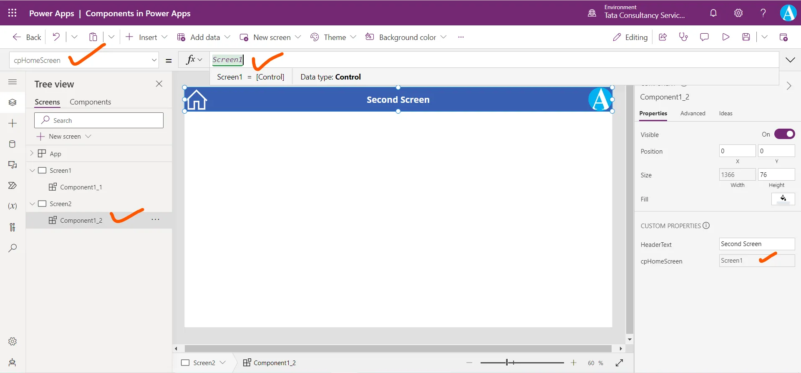Preview the app with Play icon
The width and height of the screenshot is (801, 373).
click(x=725, y=37)
